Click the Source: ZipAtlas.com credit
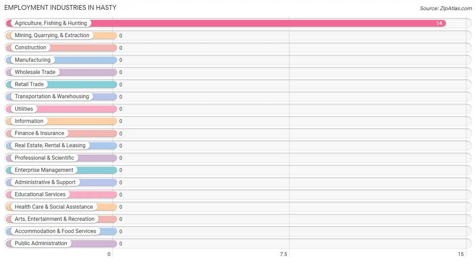476x262 pixels. coord(446,8)
